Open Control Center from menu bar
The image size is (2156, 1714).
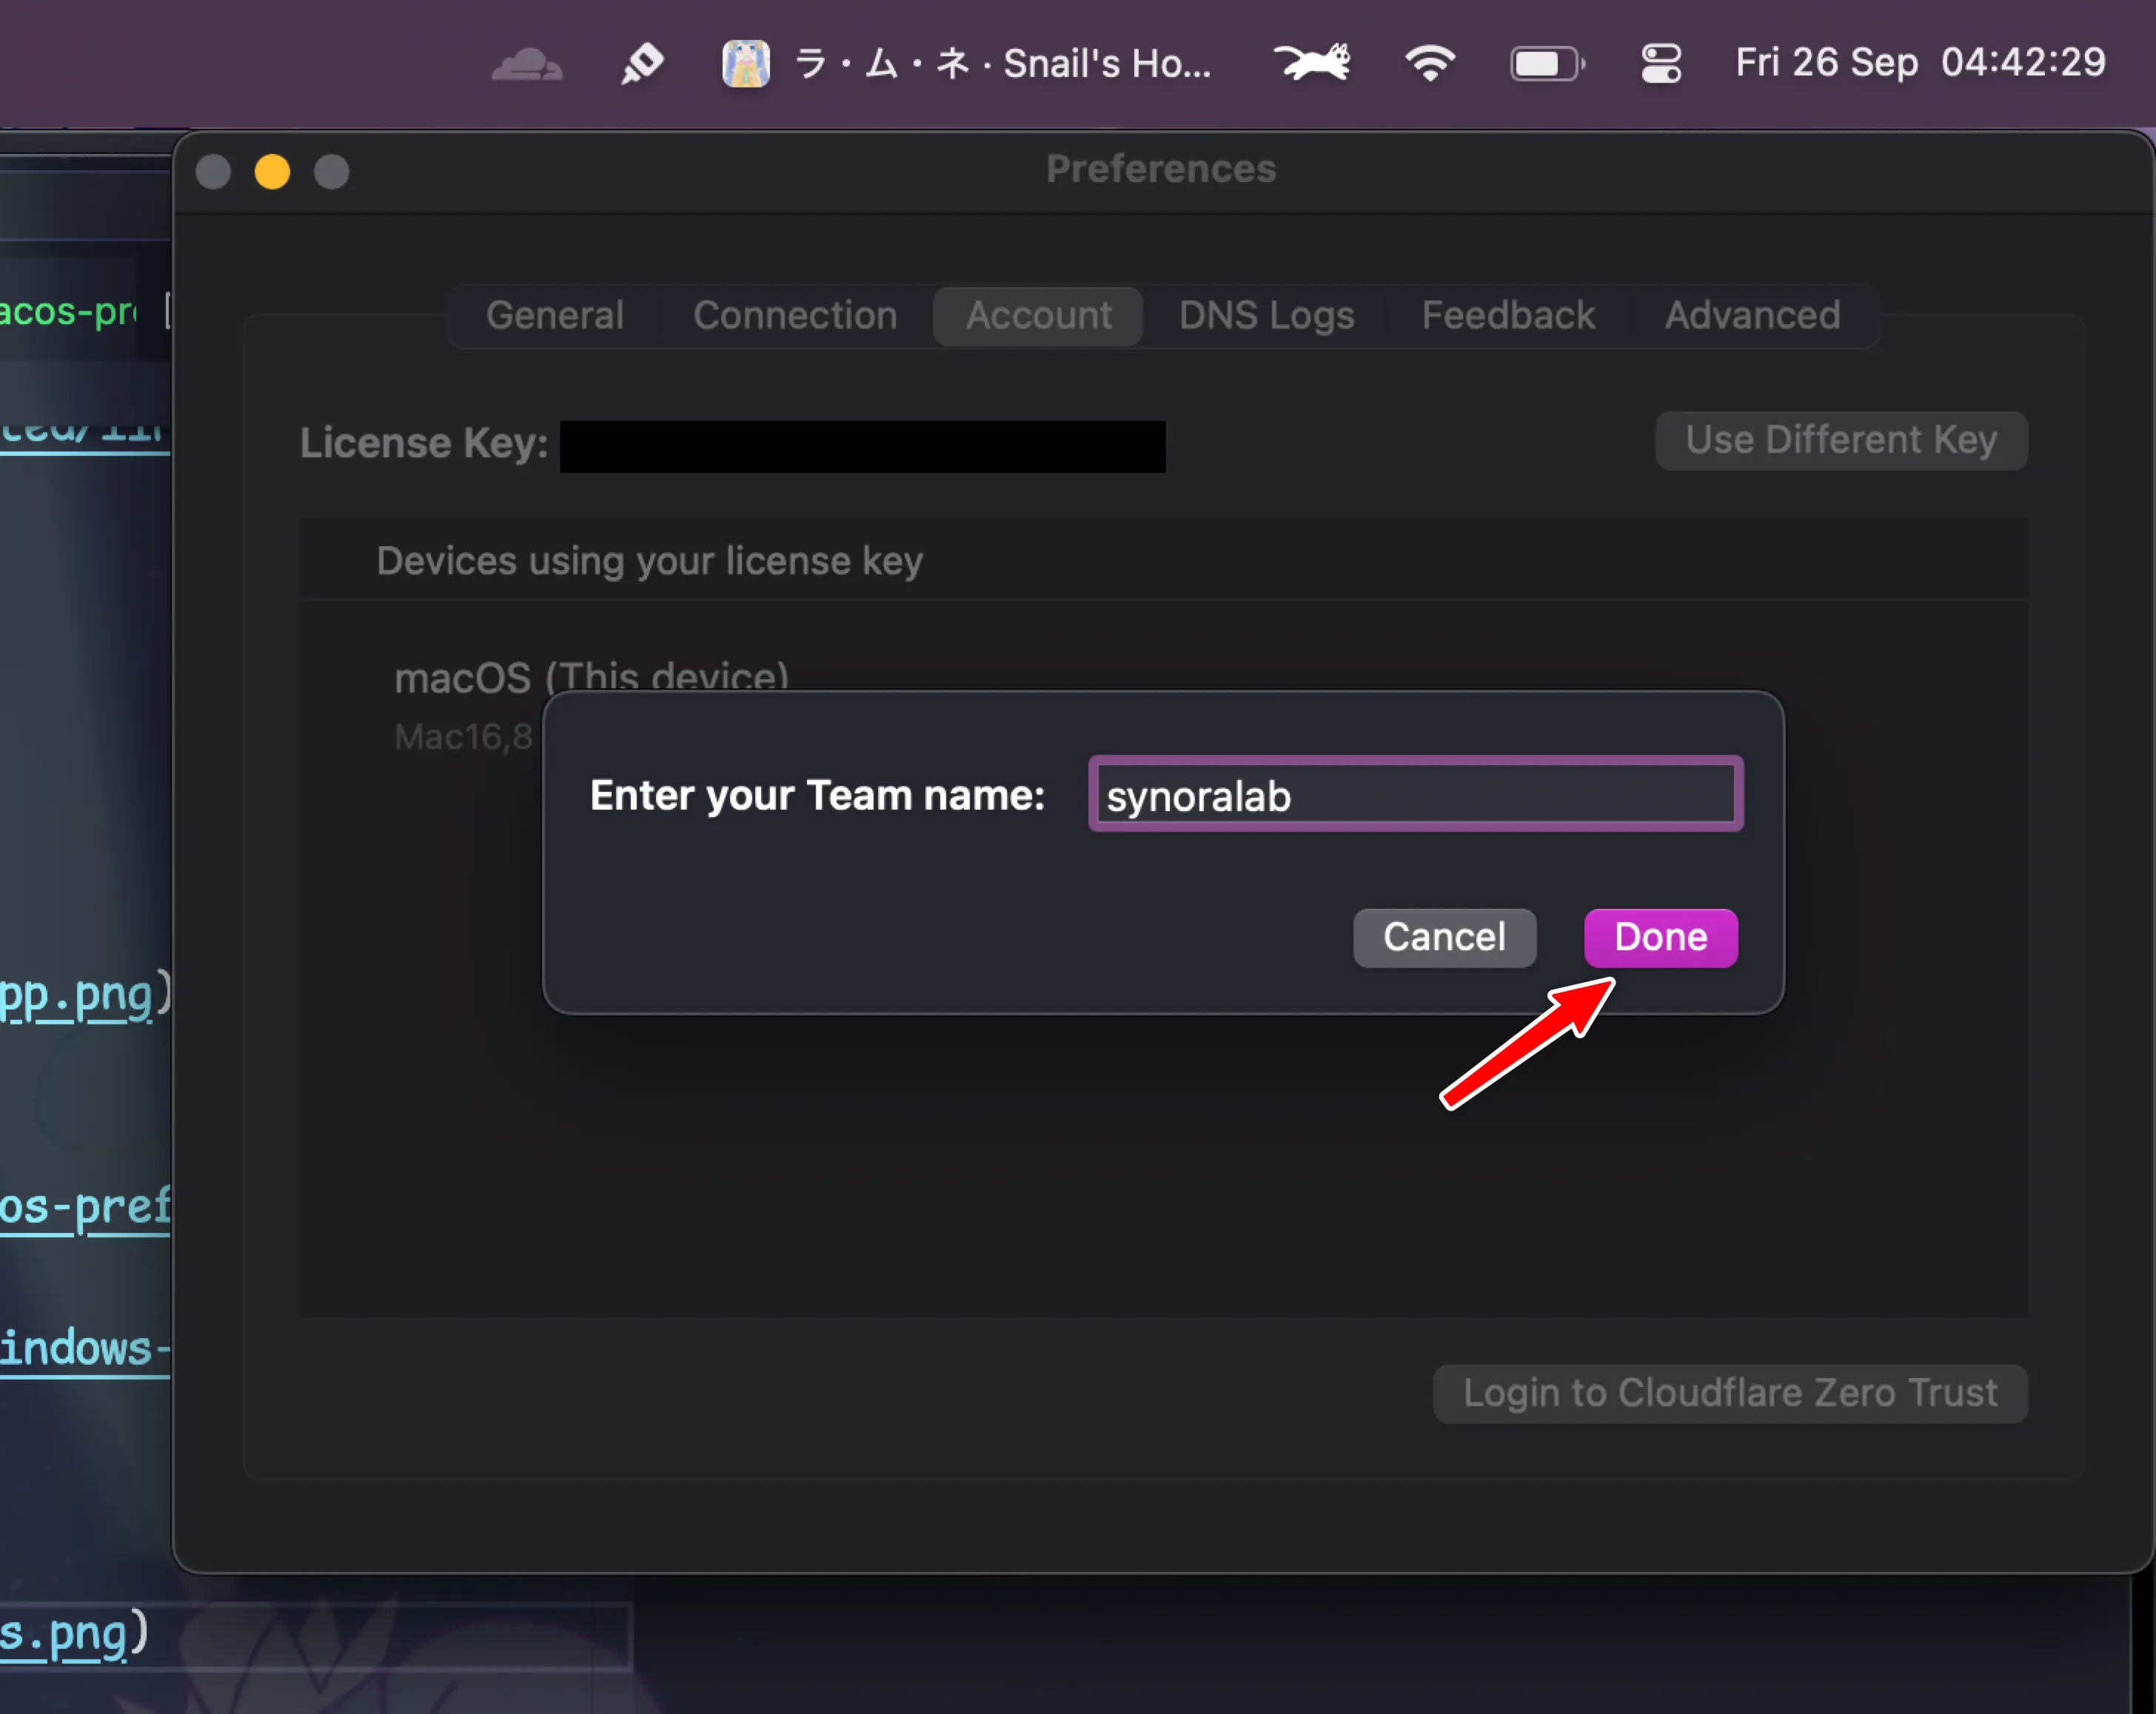tap(1660, 64)
